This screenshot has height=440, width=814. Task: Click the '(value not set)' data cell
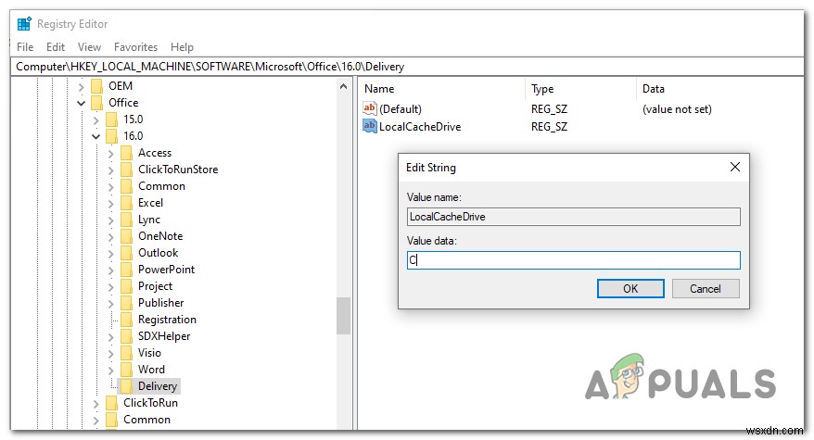coord(677,109)
